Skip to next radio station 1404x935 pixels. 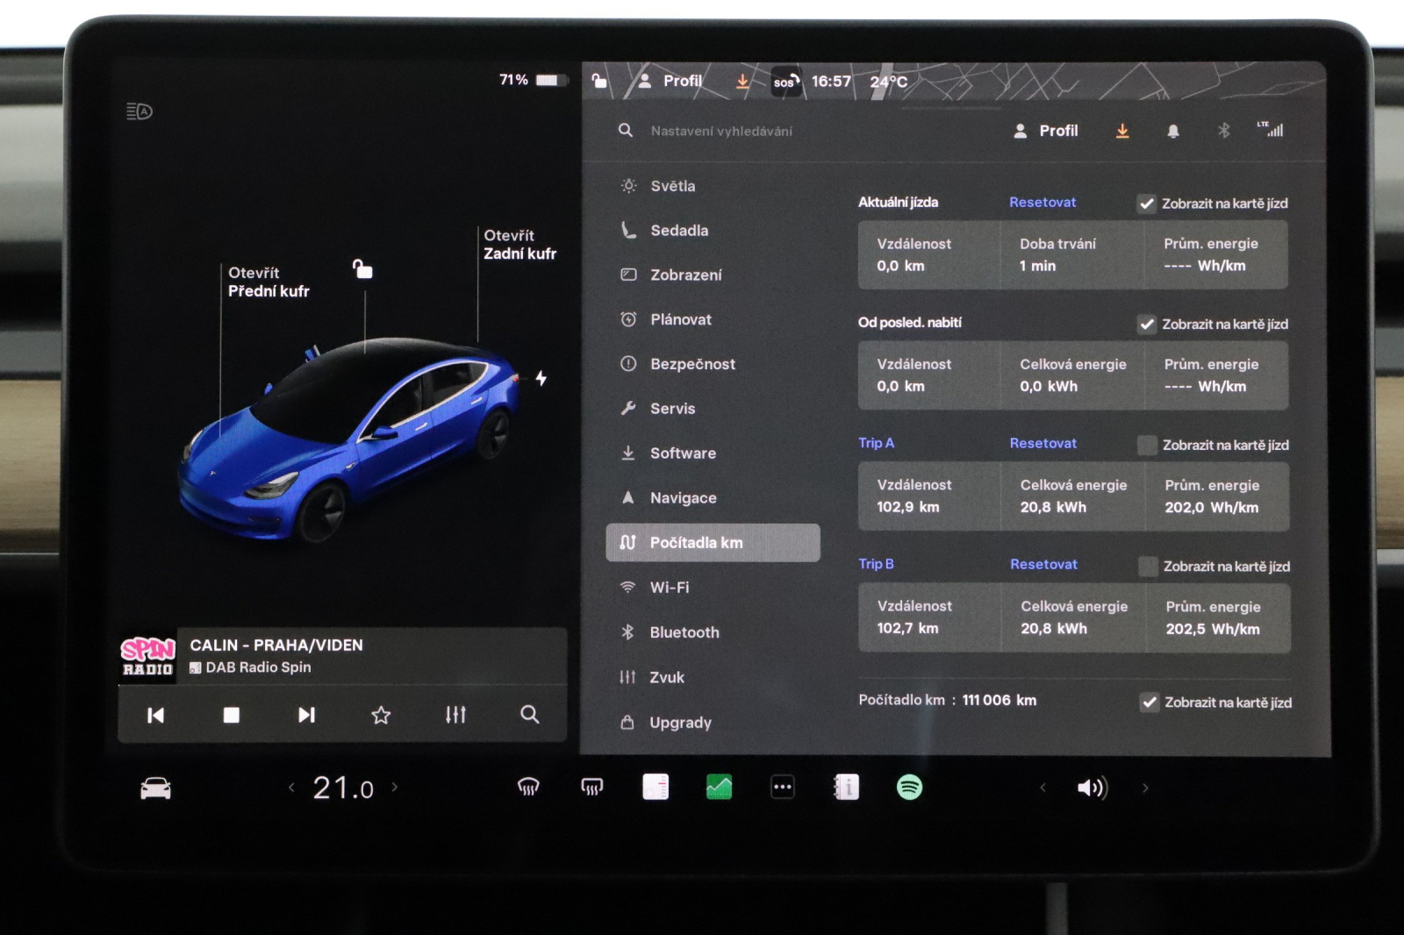point(306,715)
